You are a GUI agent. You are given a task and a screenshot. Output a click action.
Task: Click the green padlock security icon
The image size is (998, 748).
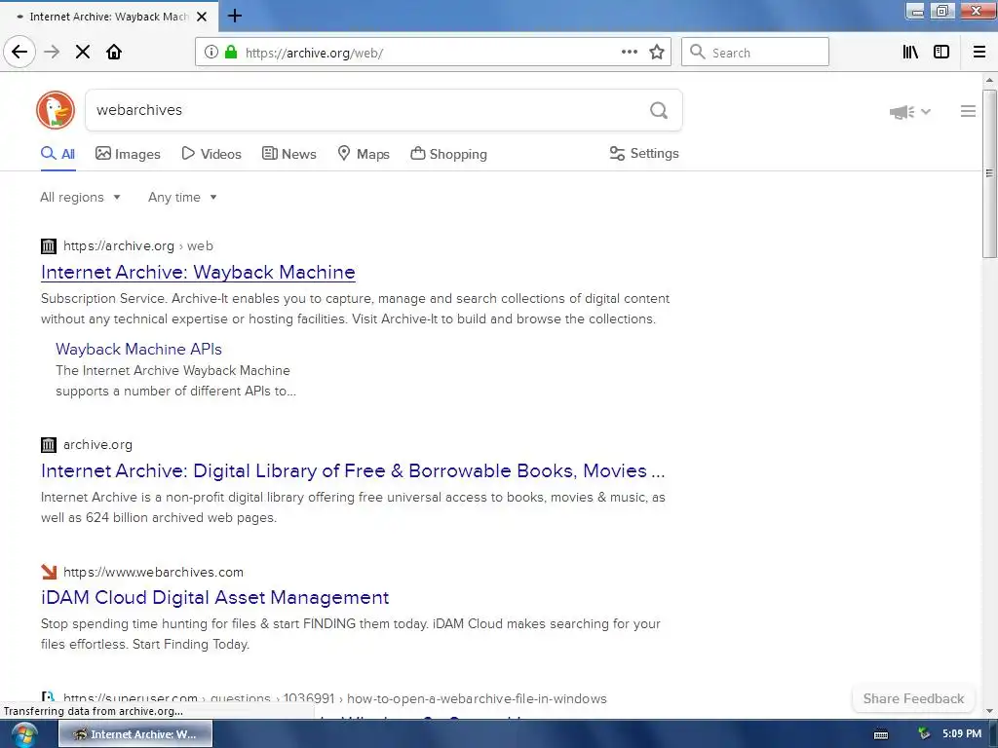[231, 53]
